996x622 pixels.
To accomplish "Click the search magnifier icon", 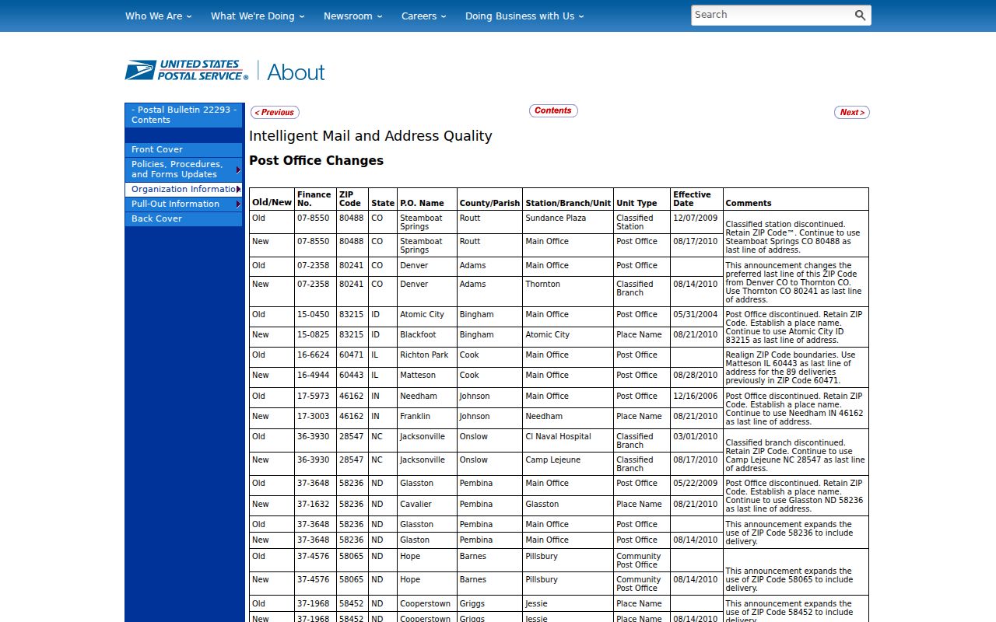I will pyautogui.click(x=860, y=16).
